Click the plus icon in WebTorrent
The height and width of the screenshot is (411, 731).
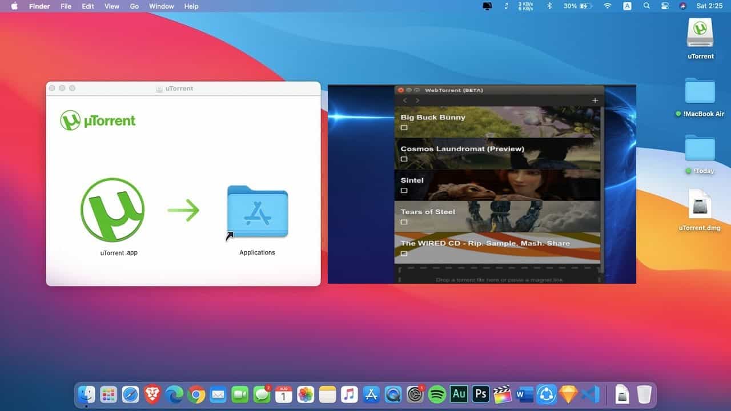[x=595, y=100]
